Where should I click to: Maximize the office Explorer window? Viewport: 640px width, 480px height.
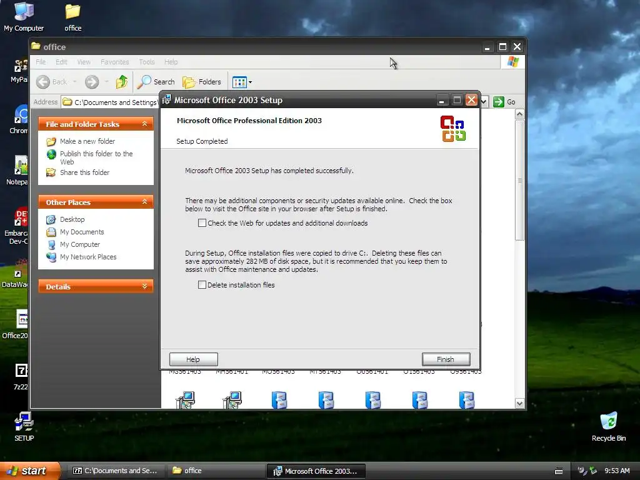pyautogui.click(x=502, y=47)
